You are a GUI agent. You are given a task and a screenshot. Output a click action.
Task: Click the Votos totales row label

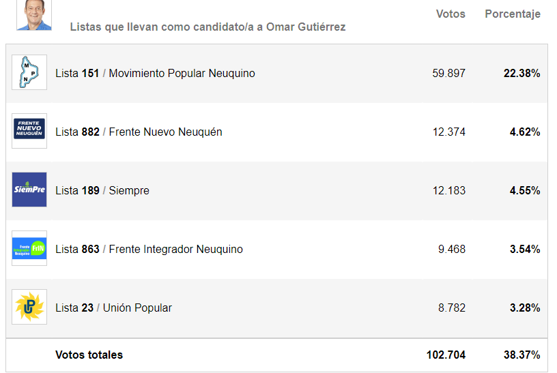[89, 355]
